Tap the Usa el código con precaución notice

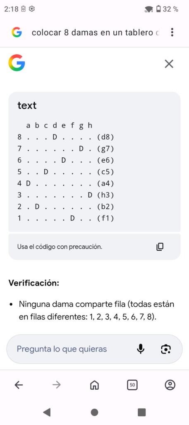[x=60, y=247]
